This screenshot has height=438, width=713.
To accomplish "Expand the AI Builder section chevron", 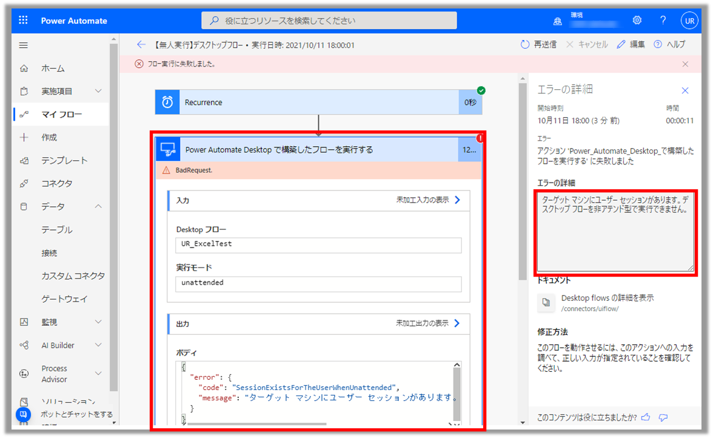I will point(98,345).
